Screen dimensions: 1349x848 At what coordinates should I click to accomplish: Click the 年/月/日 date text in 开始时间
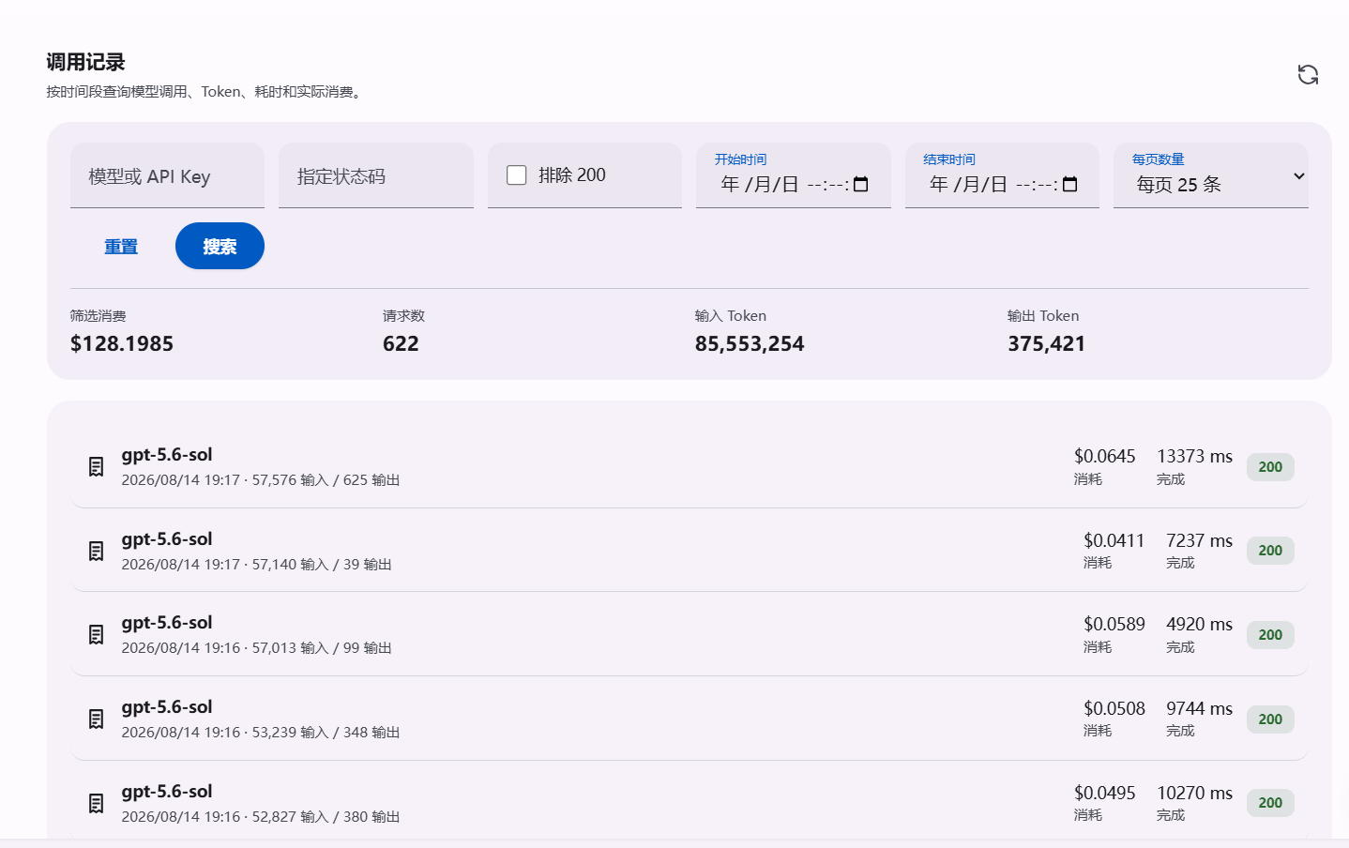click(760, 185)
